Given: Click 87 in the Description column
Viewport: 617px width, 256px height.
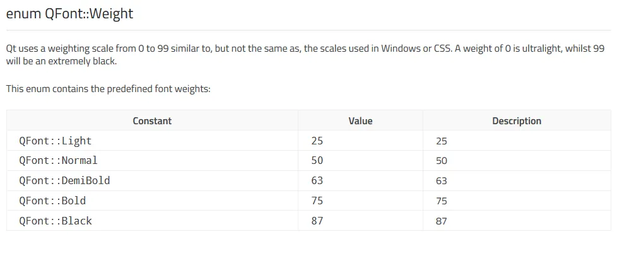Looking at the screenshot, I should 441,222.
